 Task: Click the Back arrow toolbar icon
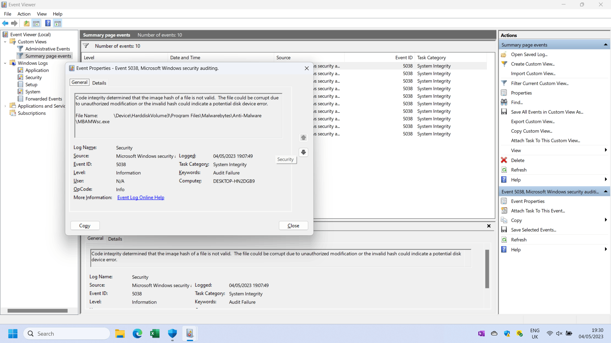[x=5, y=24]
